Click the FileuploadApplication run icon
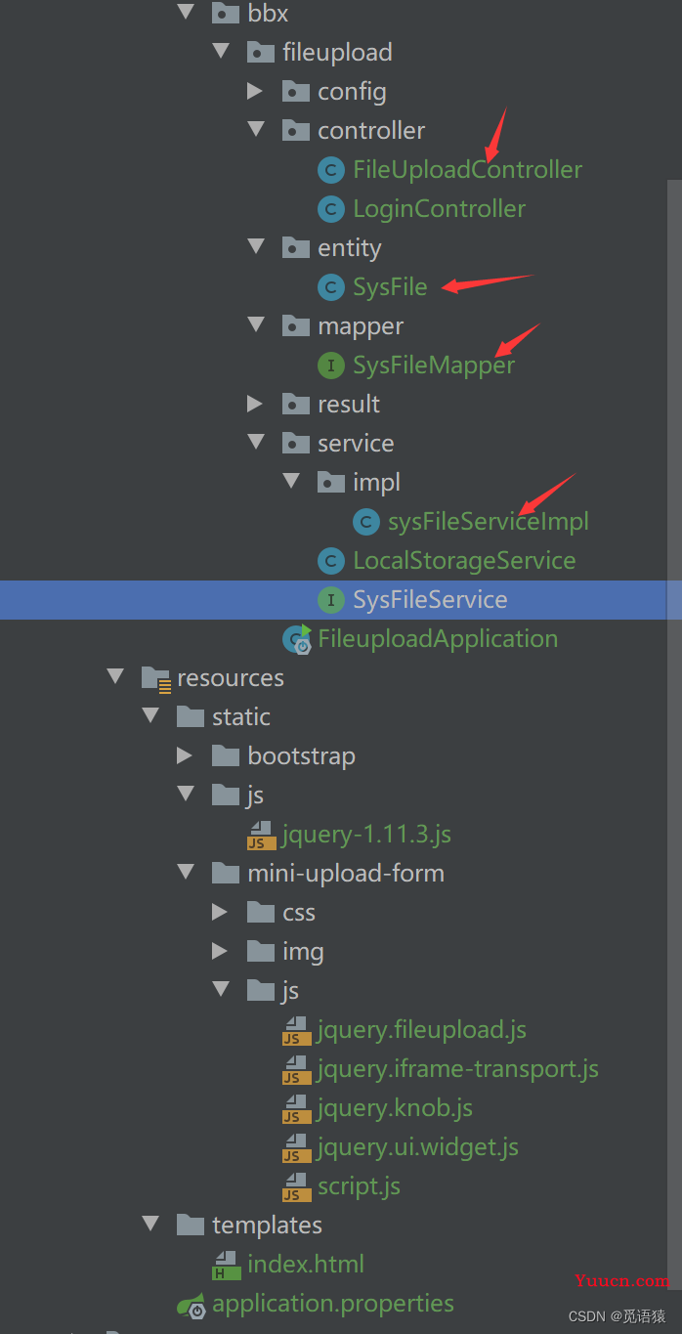The height and width of the screenshot is (1334, 682). click(x=296, y=639)
